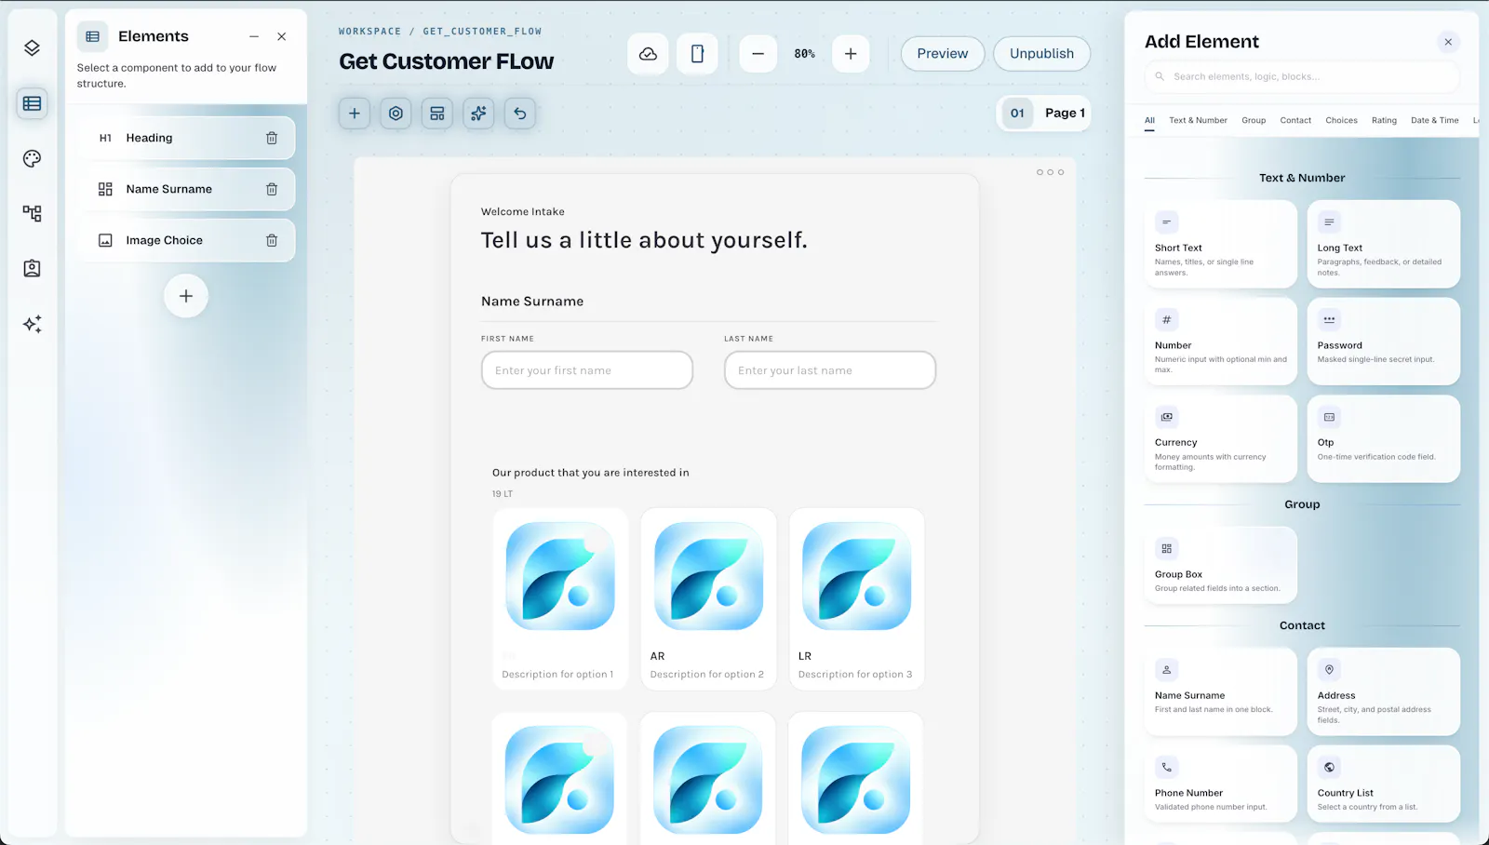Image resolution: width=1489 pixels, height=845 pixels.
Task: Increase zoom with plus button
Action: [x=851, y=54]
